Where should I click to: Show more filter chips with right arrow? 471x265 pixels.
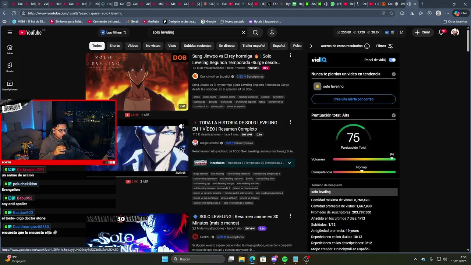tap(311, 46)
